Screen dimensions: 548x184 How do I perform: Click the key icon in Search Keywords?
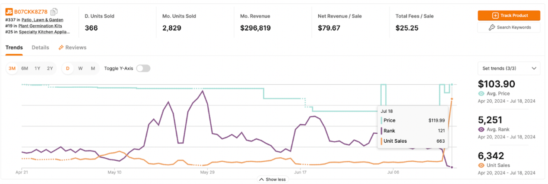pyautogui.click(x=491, y=28)
